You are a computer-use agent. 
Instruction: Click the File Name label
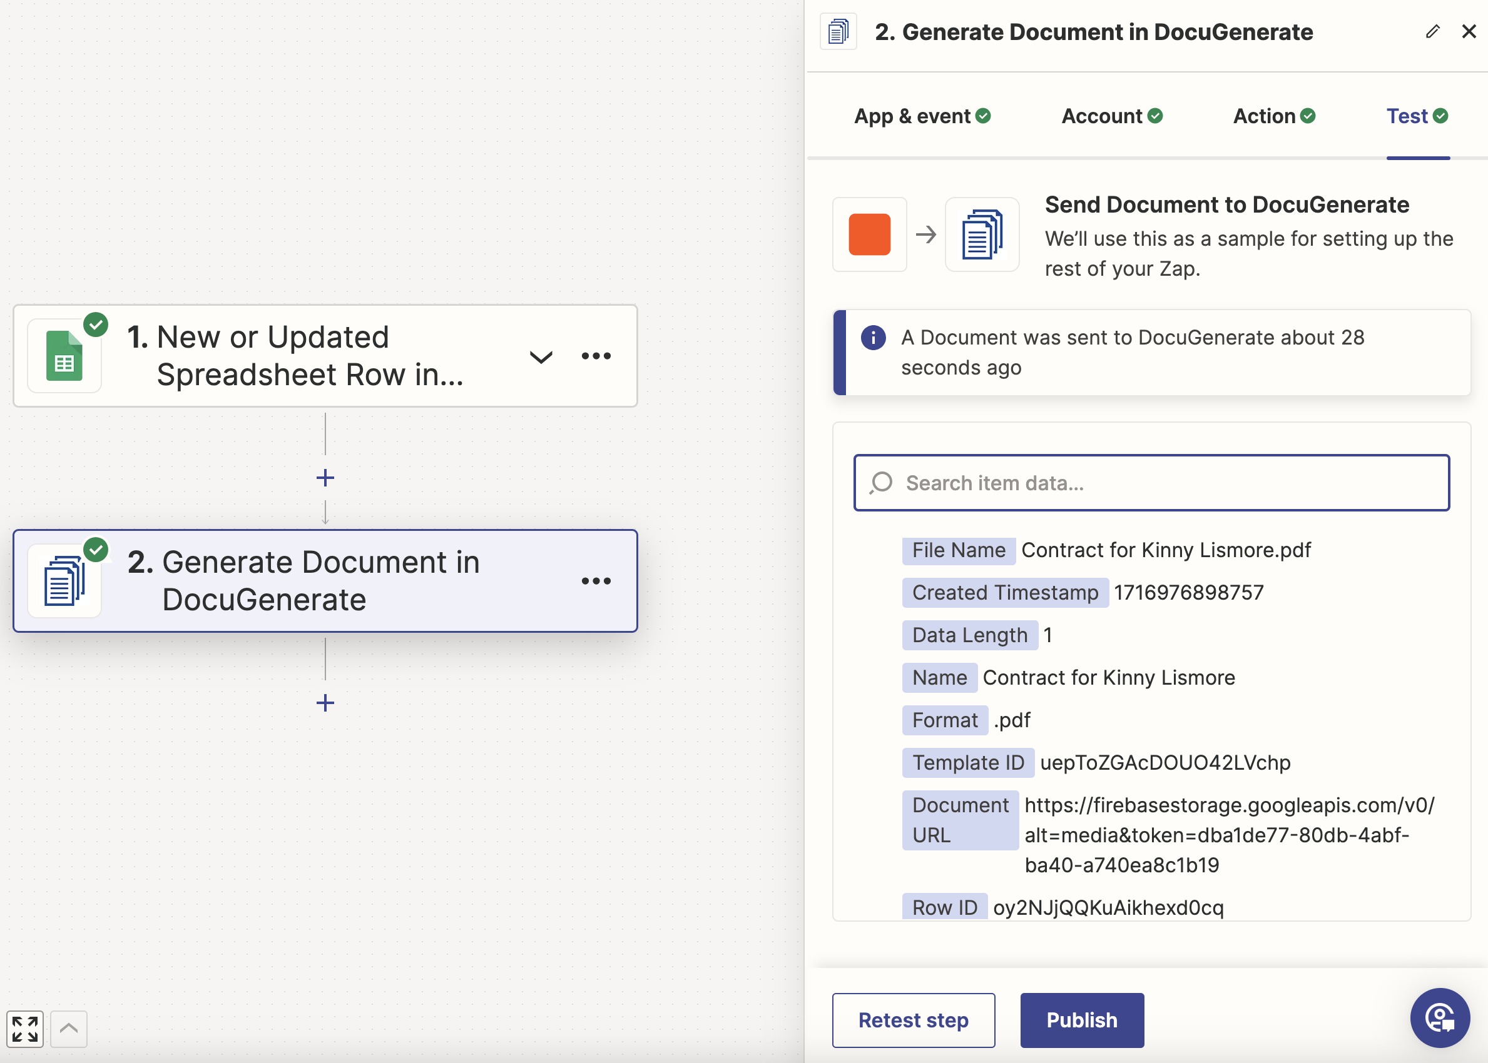click(x=959, y=550)
